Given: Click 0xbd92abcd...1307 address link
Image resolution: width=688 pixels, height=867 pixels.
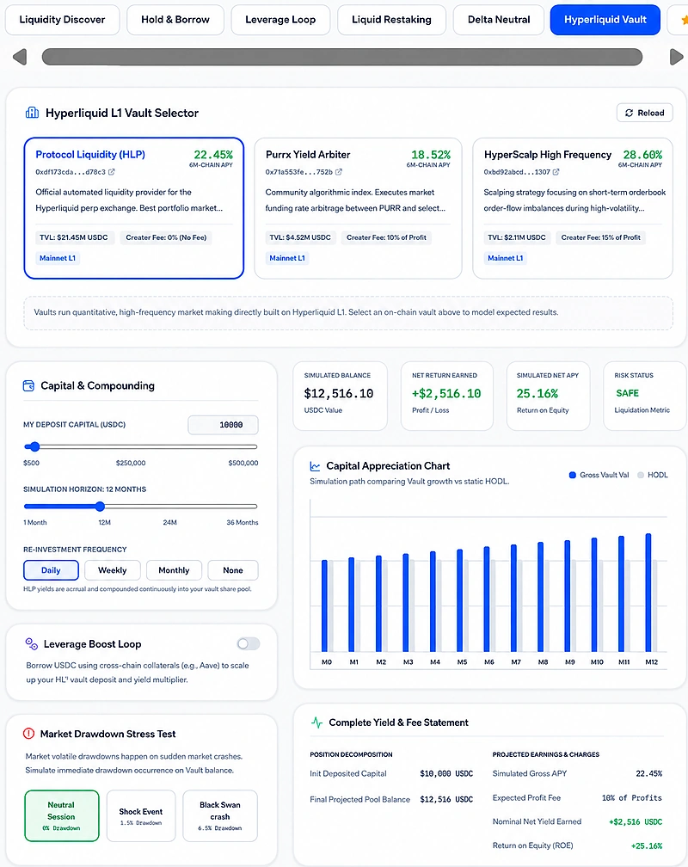Looking at the screenshot, I should pos(517,172).
